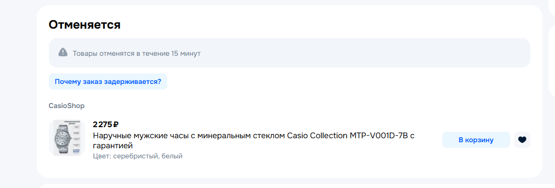Click the ruble symbol beside the price

click(x=116, y=124)
